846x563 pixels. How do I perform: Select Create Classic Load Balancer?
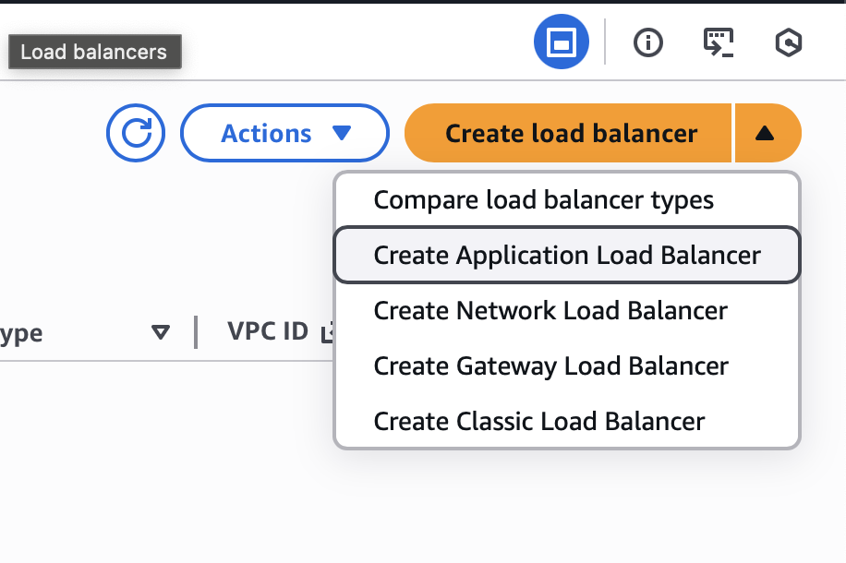coord(538,421)
